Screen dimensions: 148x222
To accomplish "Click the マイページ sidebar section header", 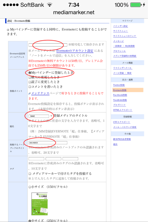I will coord(128,21).
